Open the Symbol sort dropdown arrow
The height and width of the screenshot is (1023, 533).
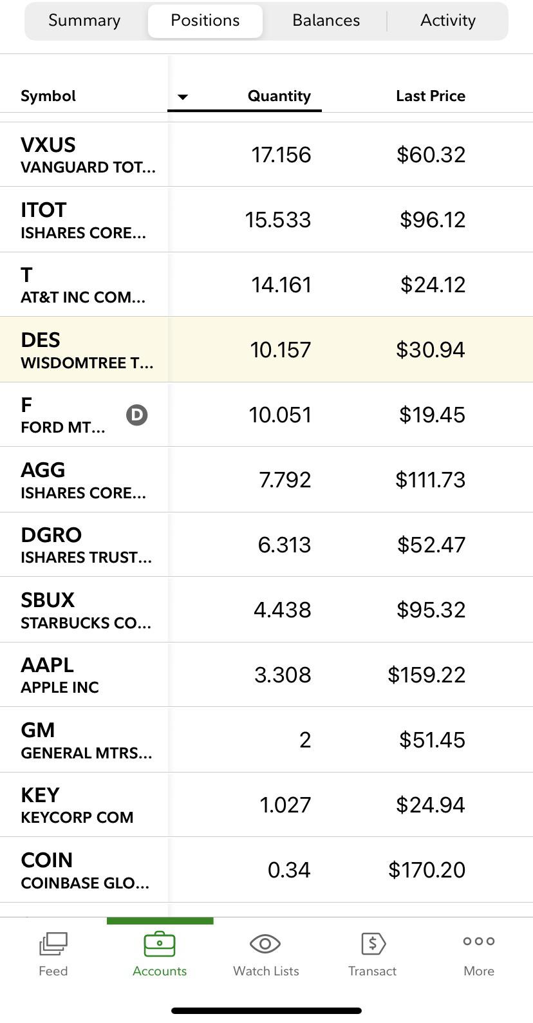(184, 97)
